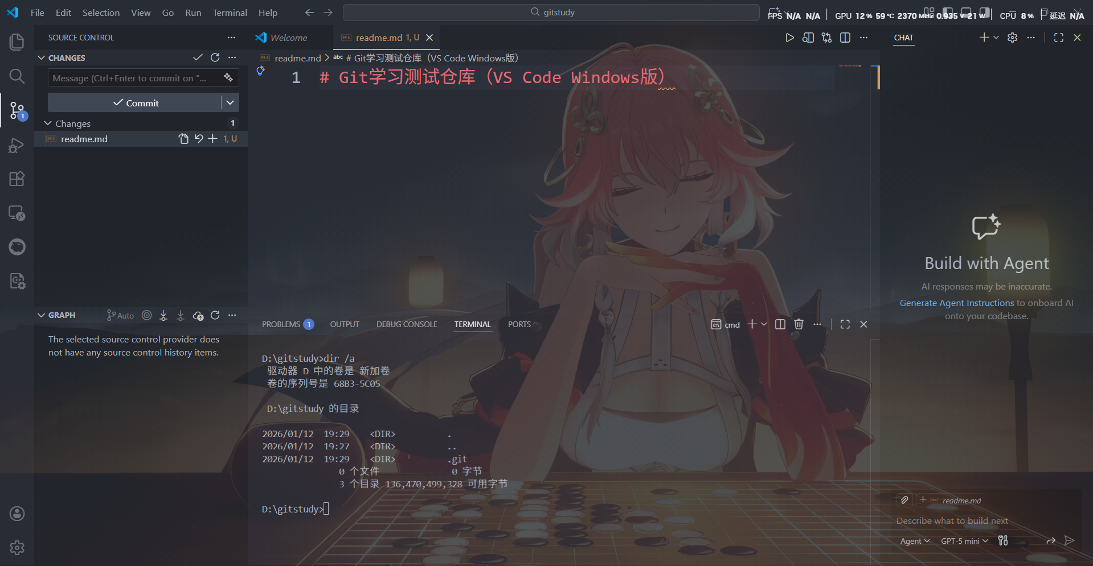
Task: Refresh the Graph section
Action: tap(215, 315)
